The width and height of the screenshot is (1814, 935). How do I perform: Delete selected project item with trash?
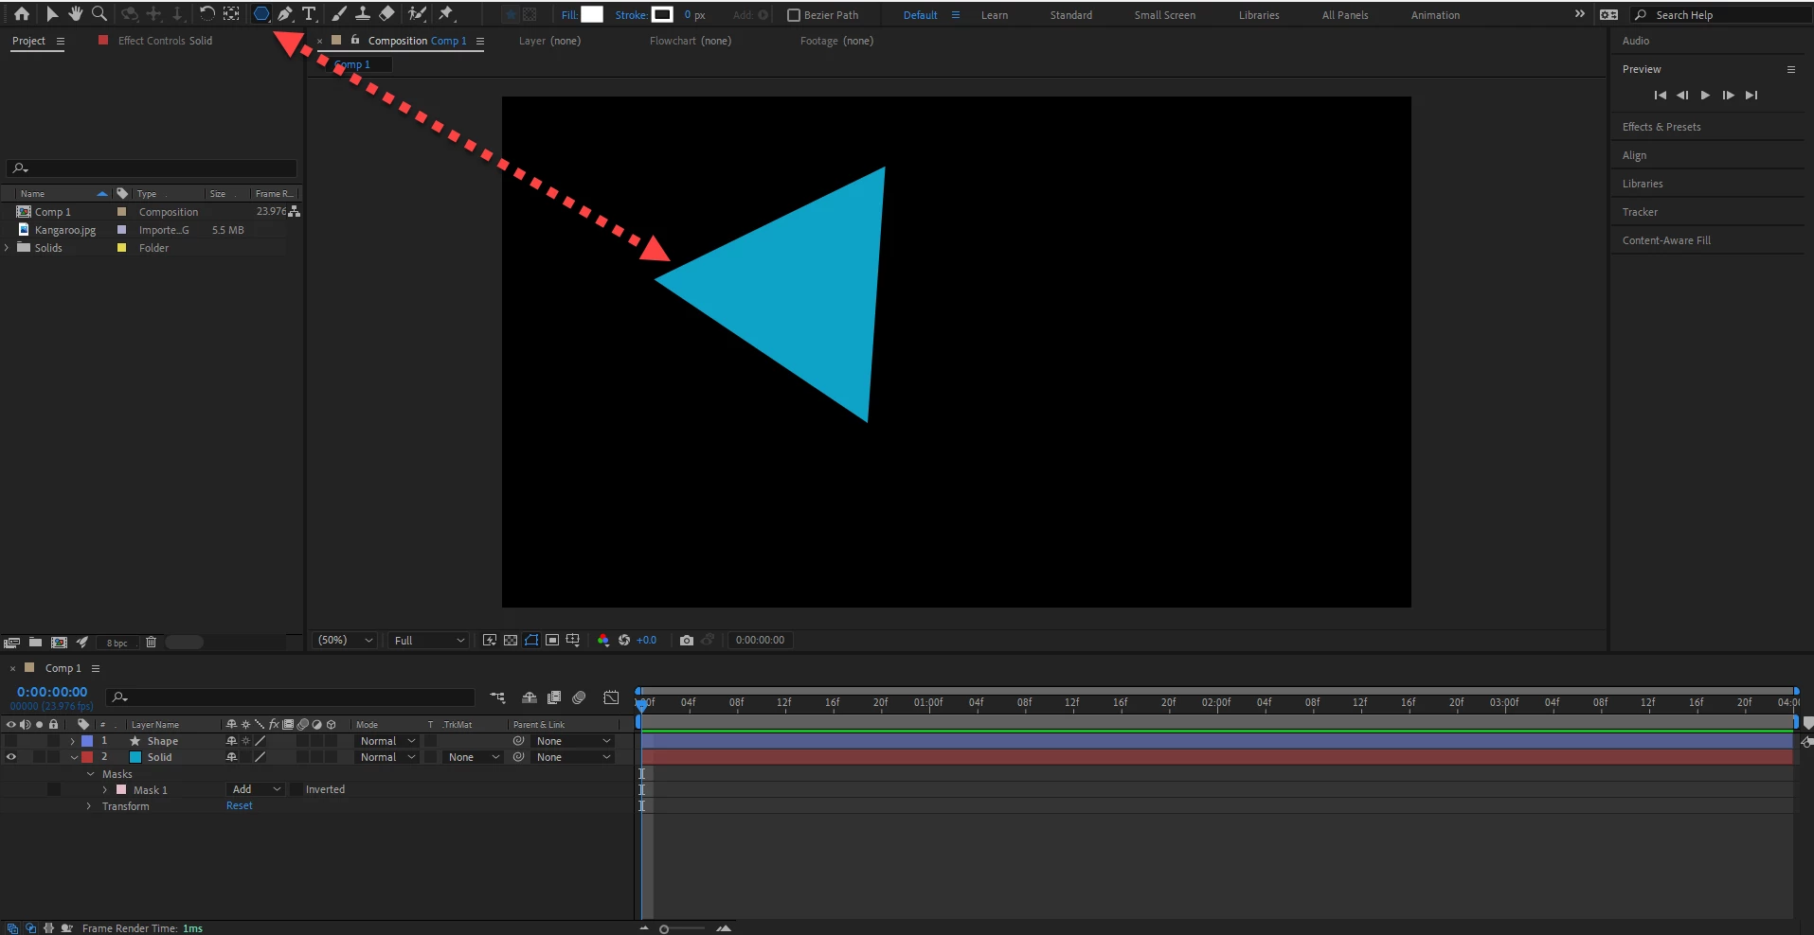click(x=151, y=643)
